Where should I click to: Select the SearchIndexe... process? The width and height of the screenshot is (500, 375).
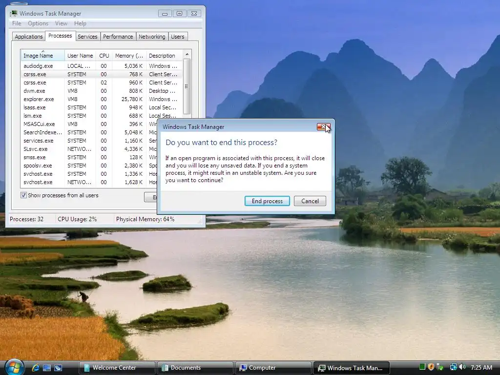pos(89,132)
